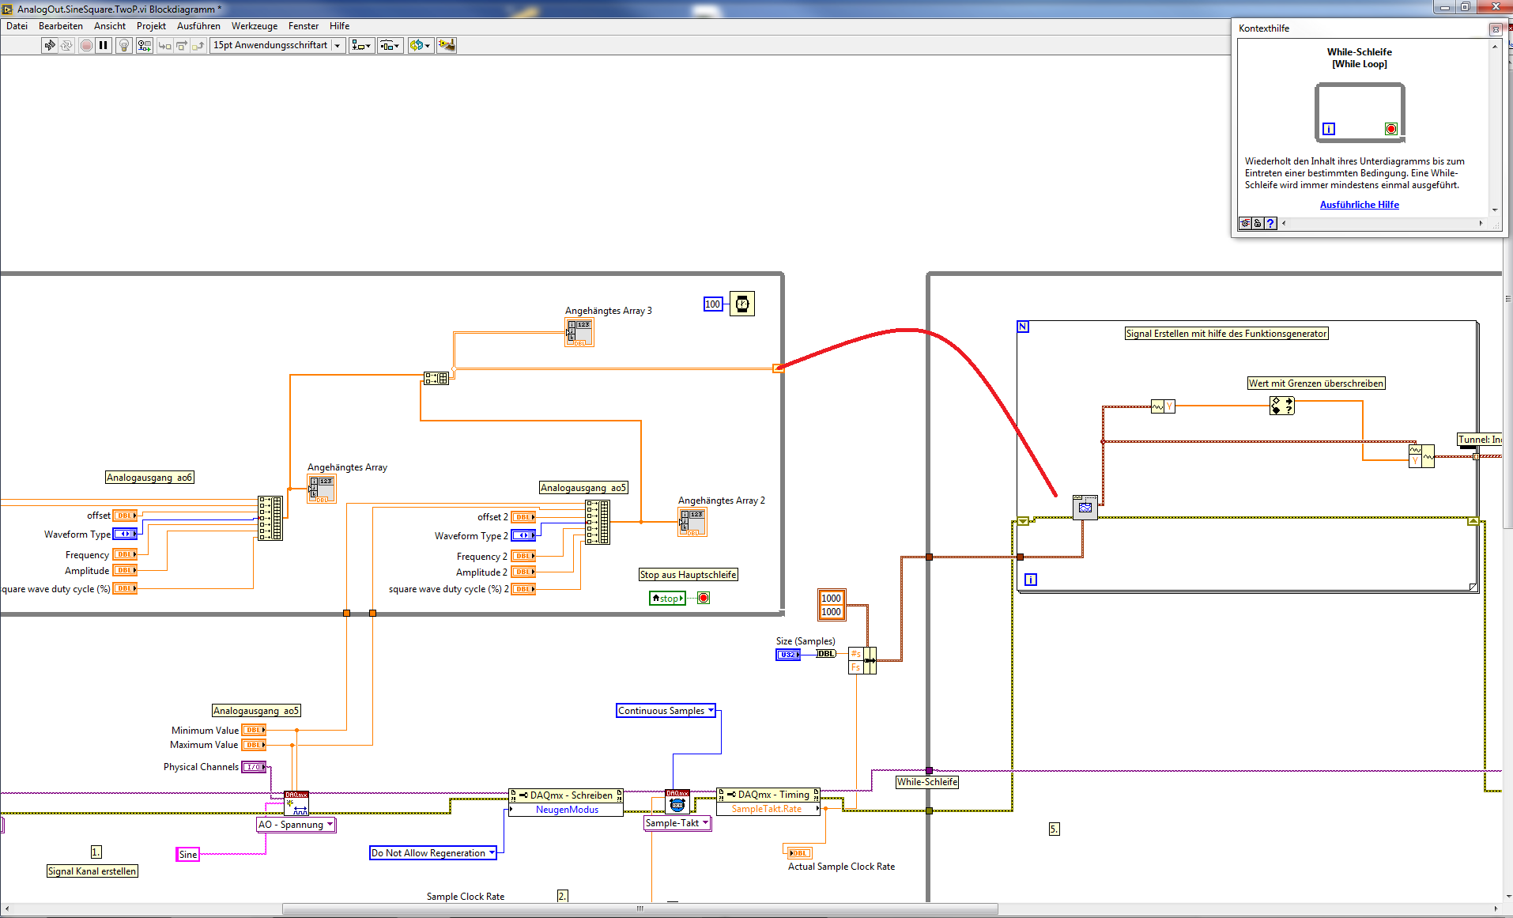Screen dimensions: 1513x918
Task: Click the while loop red stop condition
Action: click(x=704, y=598)
